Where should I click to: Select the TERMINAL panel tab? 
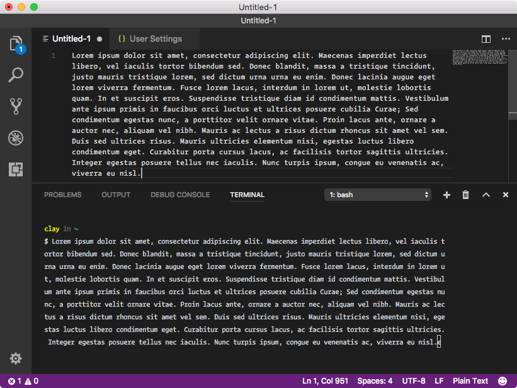click(247, 195)
